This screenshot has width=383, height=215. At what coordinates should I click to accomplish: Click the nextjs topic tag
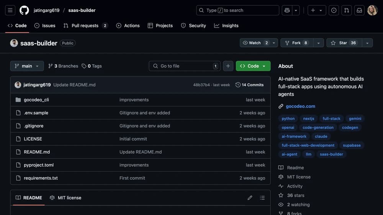[308, 119]
